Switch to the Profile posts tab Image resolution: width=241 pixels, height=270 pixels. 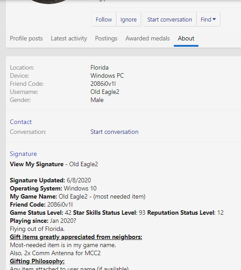pos(26,38)
